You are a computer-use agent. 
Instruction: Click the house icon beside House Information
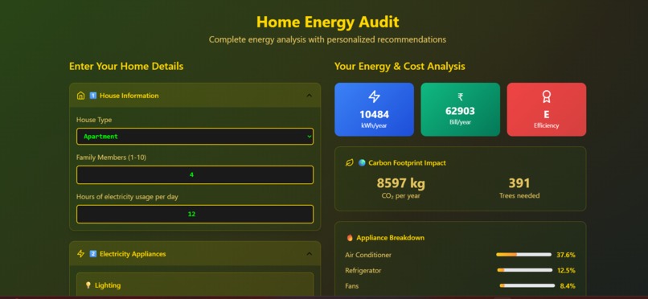tap(80, 96)
